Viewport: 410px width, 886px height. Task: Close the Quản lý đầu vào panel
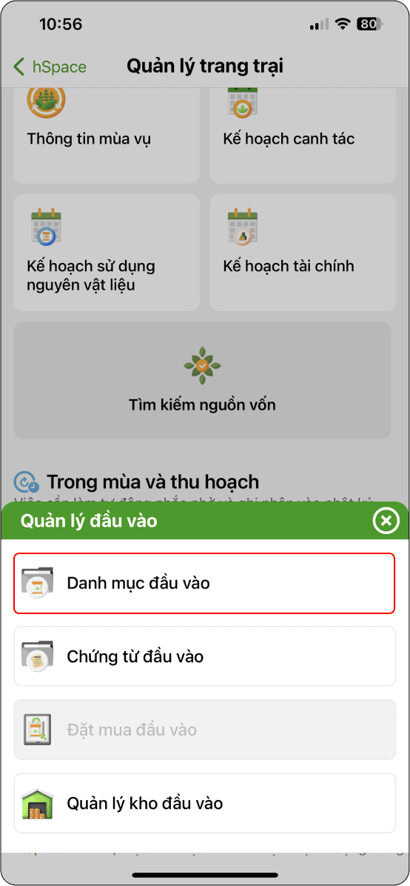click(x=386, y=521)
